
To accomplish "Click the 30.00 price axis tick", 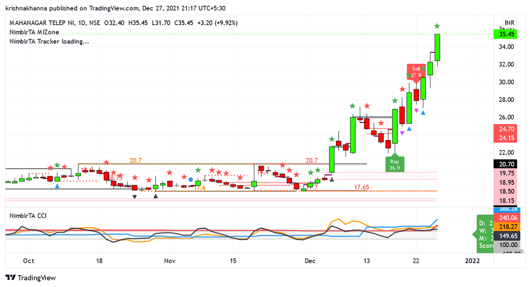I will click(506, 82).
